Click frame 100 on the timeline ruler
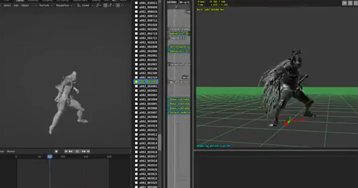This screenshot has width=358, height=188. click(63, 157)
